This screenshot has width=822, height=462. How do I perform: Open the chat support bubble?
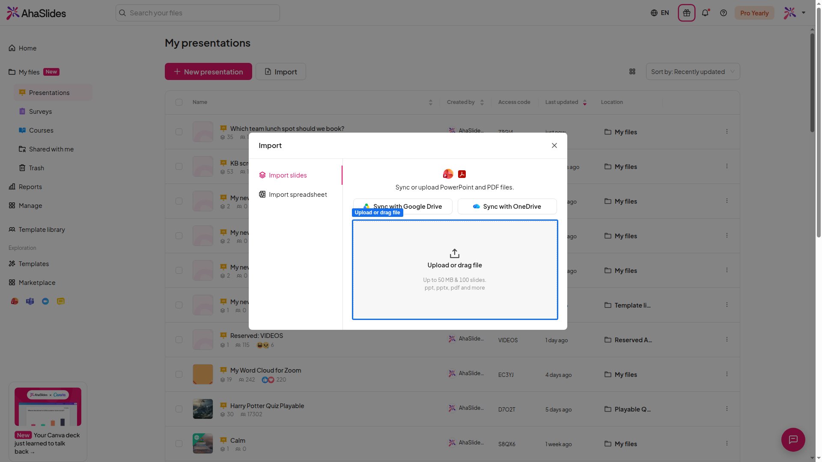tap(793, 439)
